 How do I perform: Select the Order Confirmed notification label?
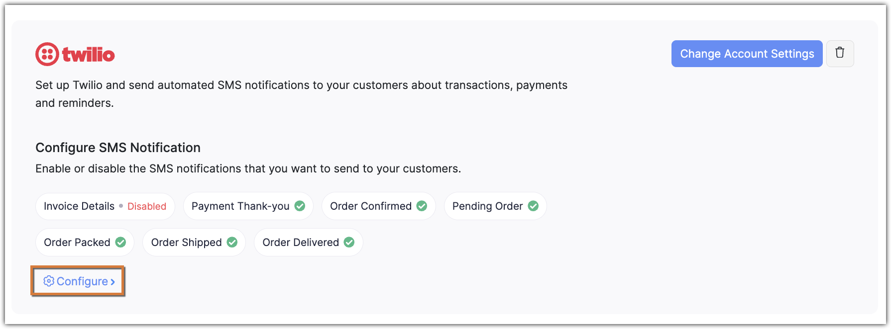(371, 206)
